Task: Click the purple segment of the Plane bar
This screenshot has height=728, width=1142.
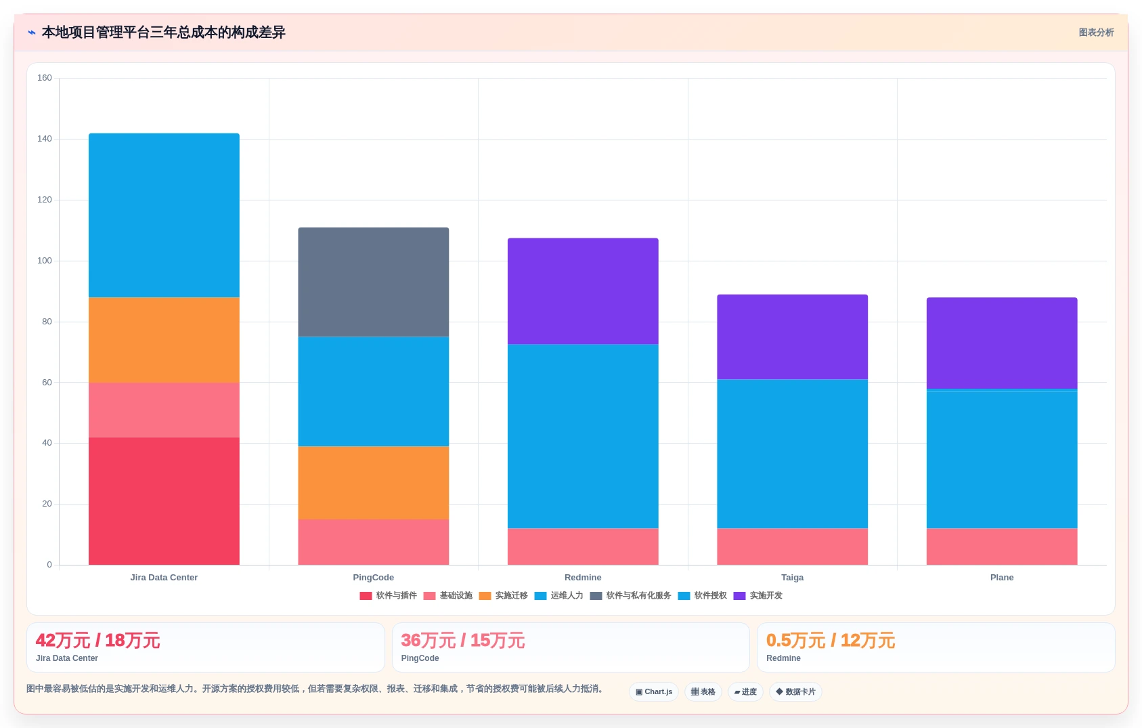Action: click(x=1002, y=343)
